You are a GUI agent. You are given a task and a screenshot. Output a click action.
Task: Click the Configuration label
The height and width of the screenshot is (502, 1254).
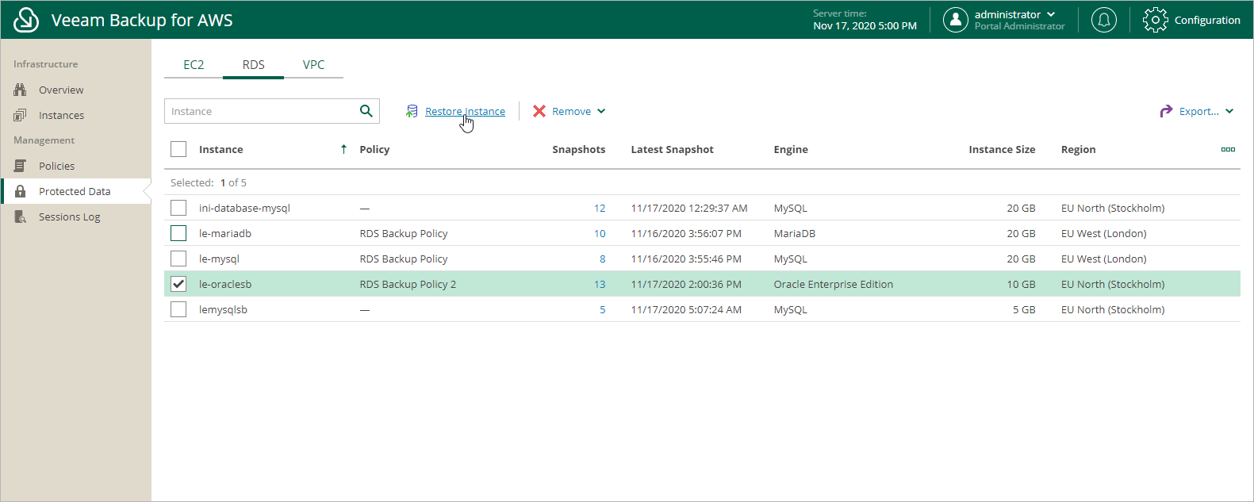pos(1207,21)
